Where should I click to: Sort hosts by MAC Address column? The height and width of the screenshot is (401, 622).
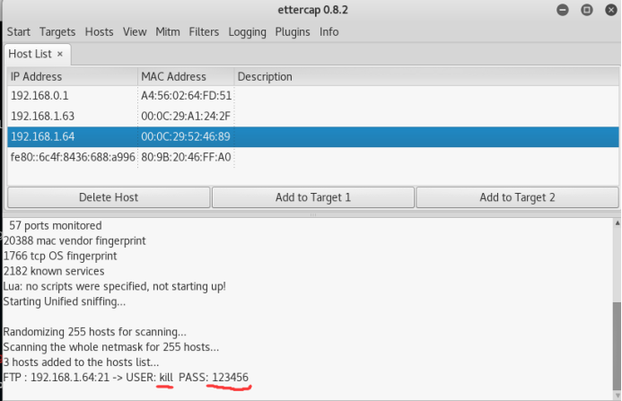(x=186, y=77)
